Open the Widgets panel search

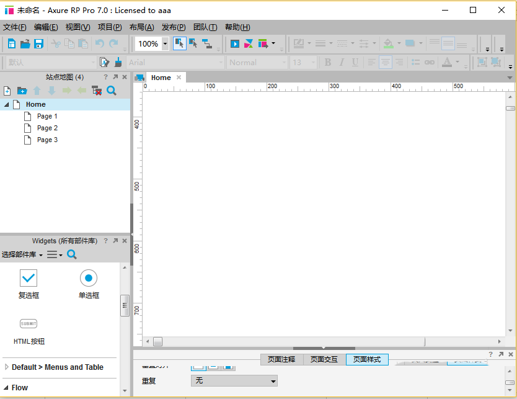(x=71, y=254)
